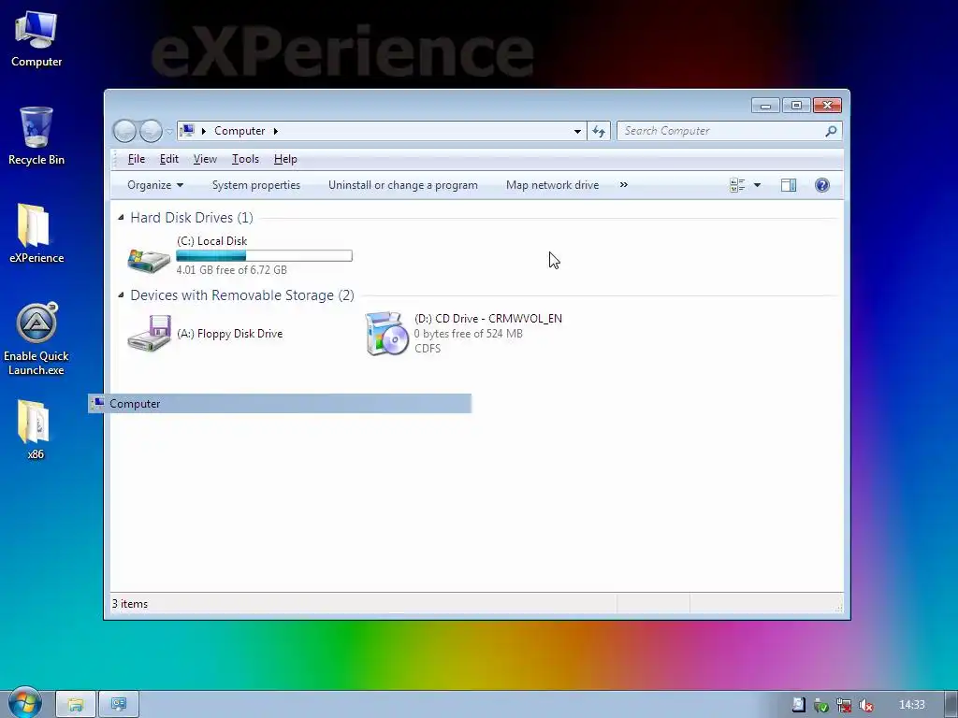Click '(D:) CD Drive - CRMWVOL_EN' label
Screen dimensions: 958x718
(488, 318)
